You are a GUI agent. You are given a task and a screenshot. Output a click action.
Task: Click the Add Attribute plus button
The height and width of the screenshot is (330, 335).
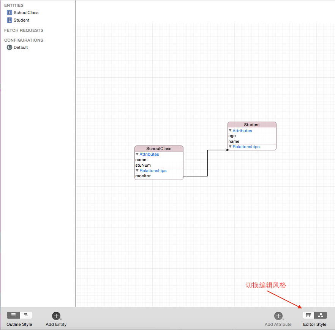[x=278, y=316]
